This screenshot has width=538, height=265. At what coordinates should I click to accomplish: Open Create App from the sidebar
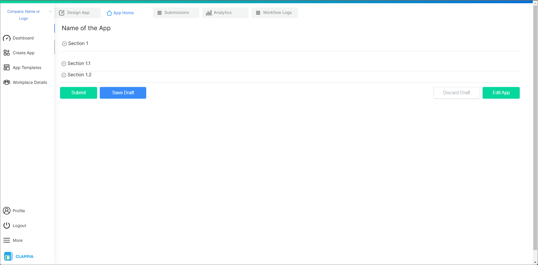point(7,52)
